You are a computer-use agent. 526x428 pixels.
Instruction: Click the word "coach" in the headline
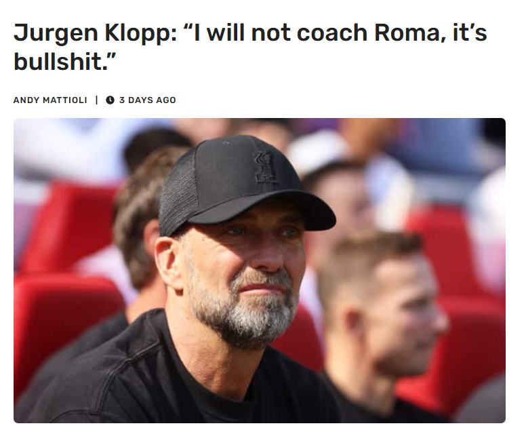click(x=332, y=33)
